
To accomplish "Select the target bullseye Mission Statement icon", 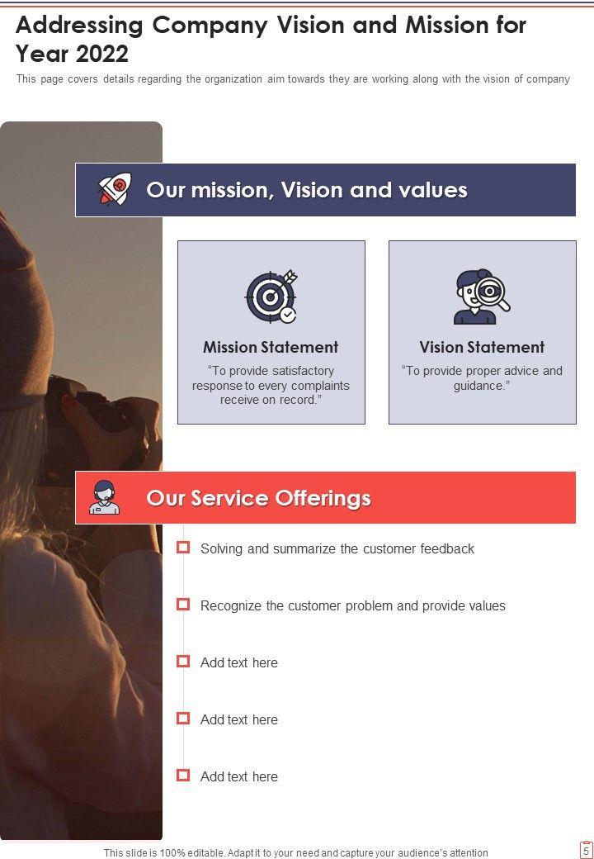I will click(x=271, y=297).
